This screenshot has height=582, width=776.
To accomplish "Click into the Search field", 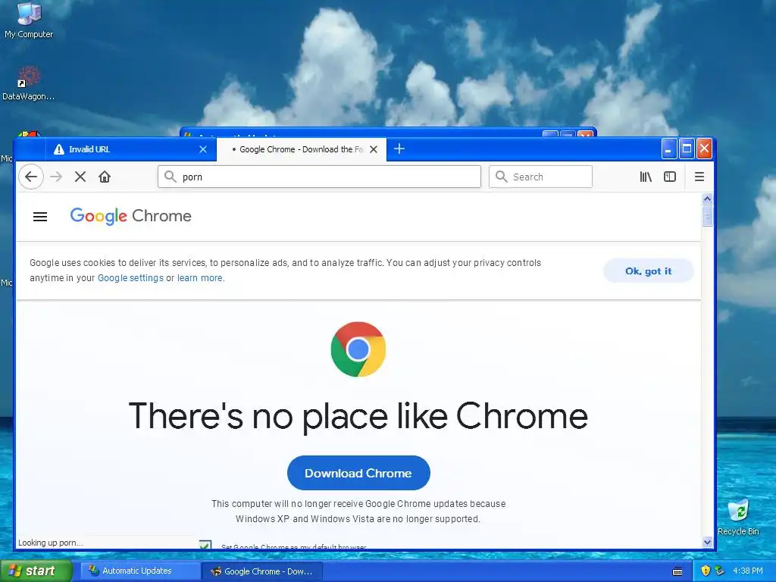I will [x=540, y=177].
